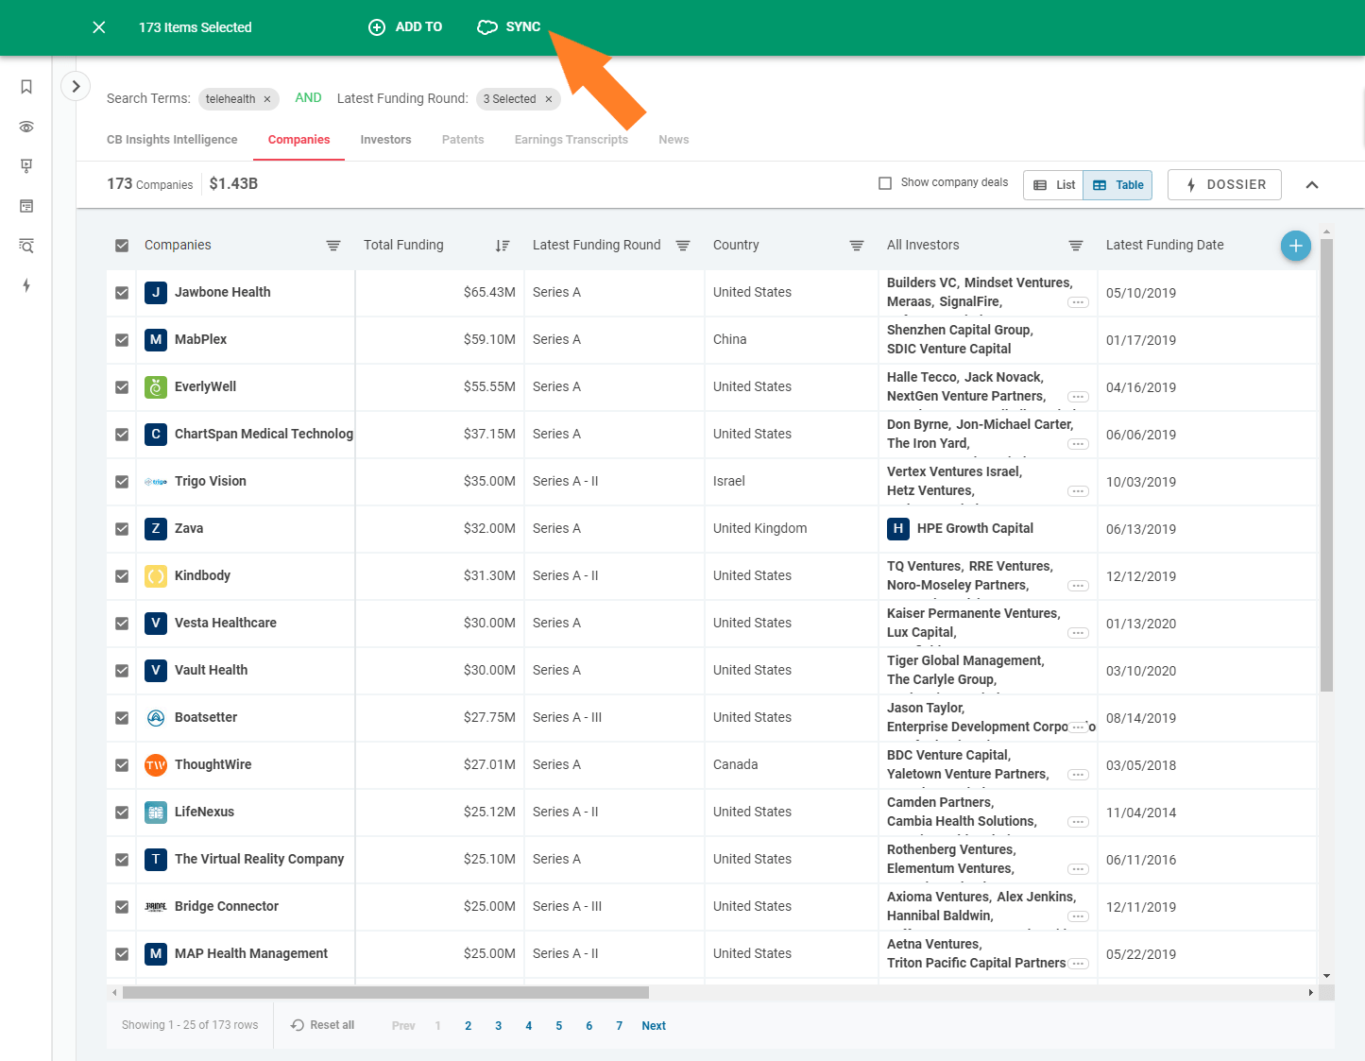Sort by Total Funding sort icon
This screenshot has width=1365, height=1061.
coord(502,246)
